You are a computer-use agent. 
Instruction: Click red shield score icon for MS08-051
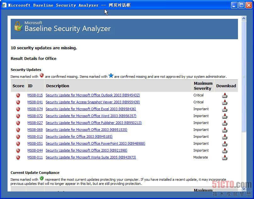(18, 144)
